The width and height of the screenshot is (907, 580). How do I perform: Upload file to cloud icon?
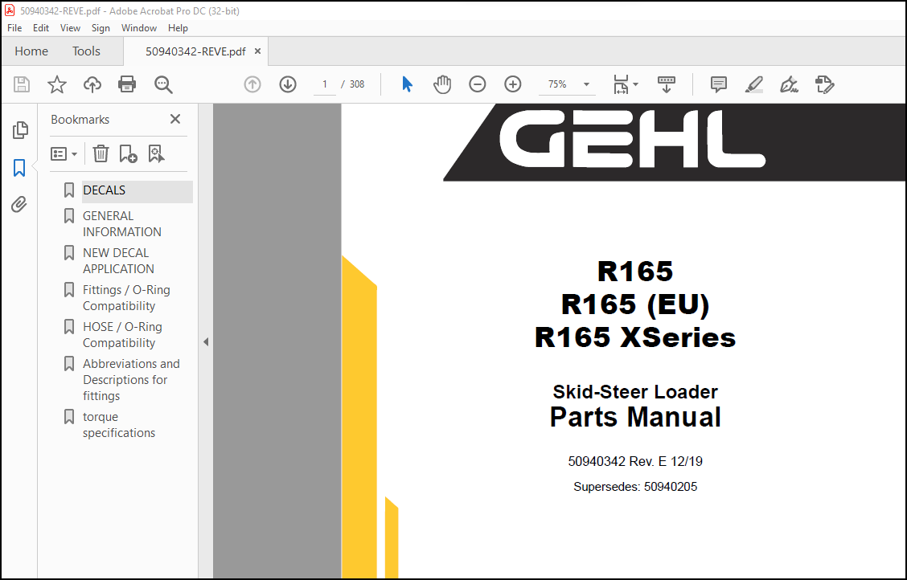92,84
